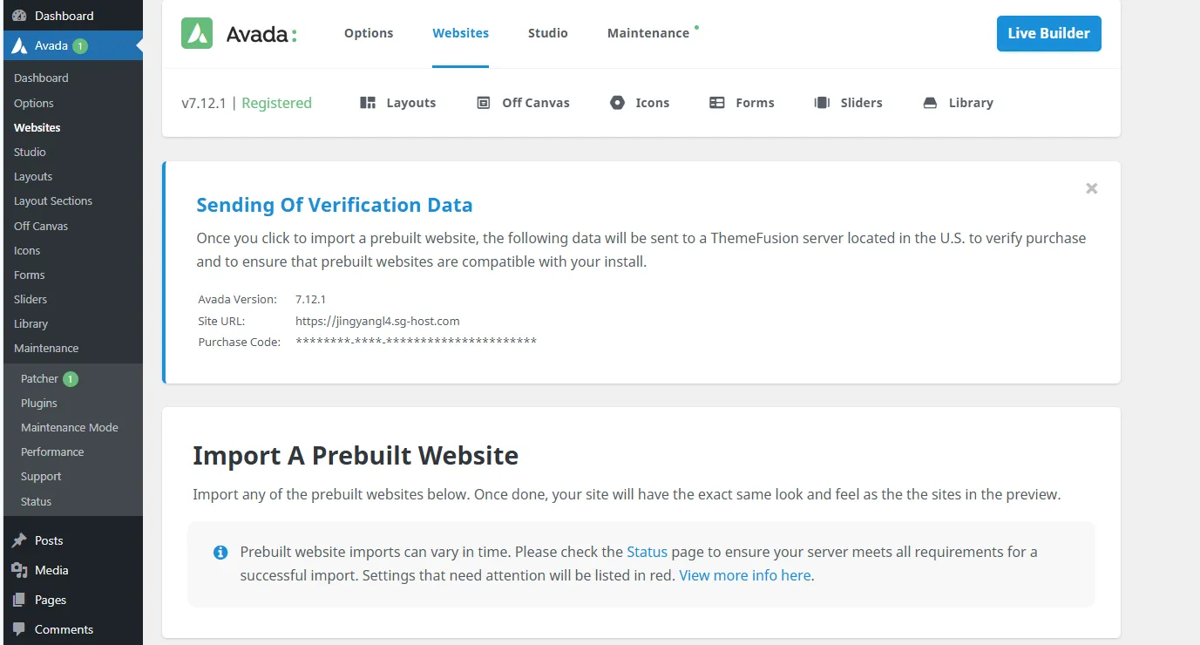Dismiss the Verification Data notice

(x=1091, y=188)
